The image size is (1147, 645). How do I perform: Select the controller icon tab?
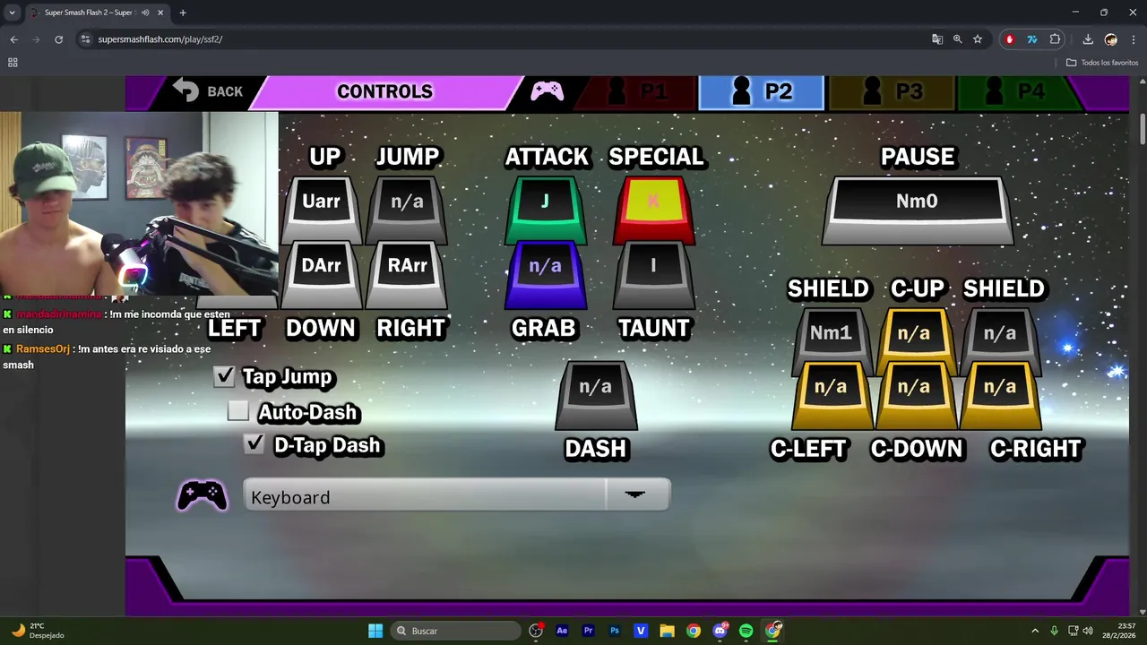[x=547, y=91]
